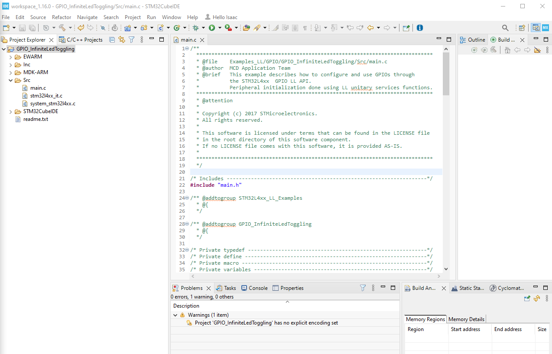Image resolution: width=552 pixels, height=354 pixels.
Task: Save all files using Save All icon
Action: click(x=32, y=28)
